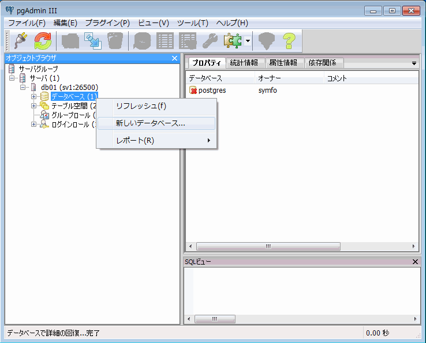The width and height of the screenshot is (426, 343).
Task: Click the view data grid icon
Action: pyautogui.click(x=165, y=41)
